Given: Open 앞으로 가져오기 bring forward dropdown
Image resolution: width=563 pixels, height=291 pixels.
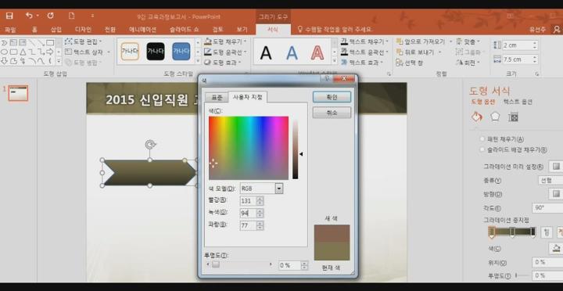Looking at the screenshot, I should tap(424, 41).
